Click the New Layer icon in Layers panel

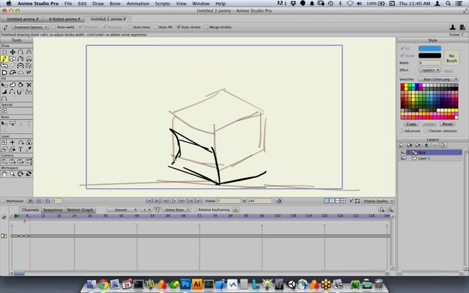click(401, 145)
